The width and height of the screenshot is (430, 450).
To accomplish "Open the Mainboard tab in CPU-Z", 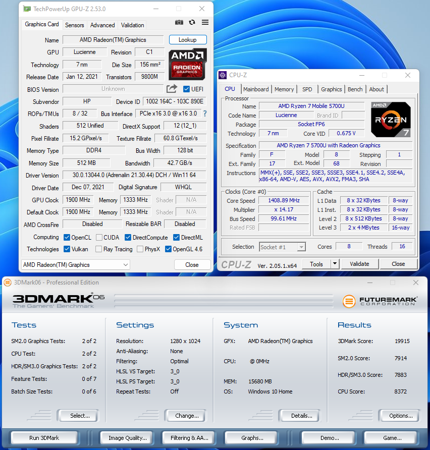I will [x=256, y=89].
